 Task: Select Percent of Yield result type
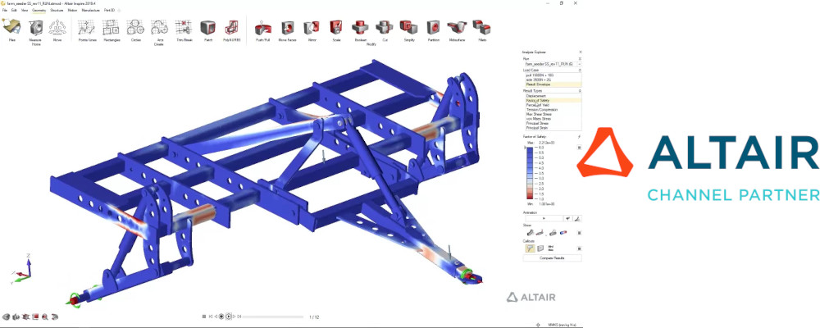tap(552, 105)
